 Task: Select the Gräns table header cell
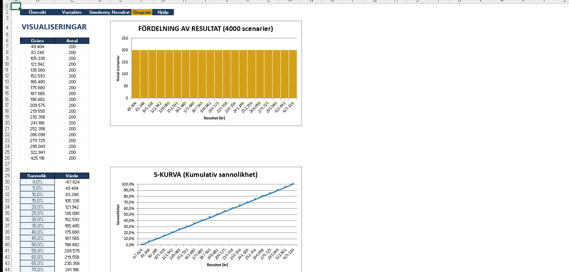37,41
